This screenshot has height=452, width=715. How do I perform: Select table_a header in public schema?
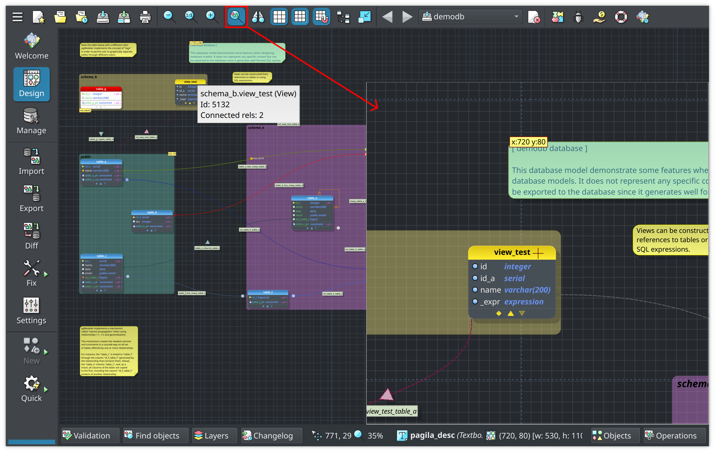coord(101,162)
